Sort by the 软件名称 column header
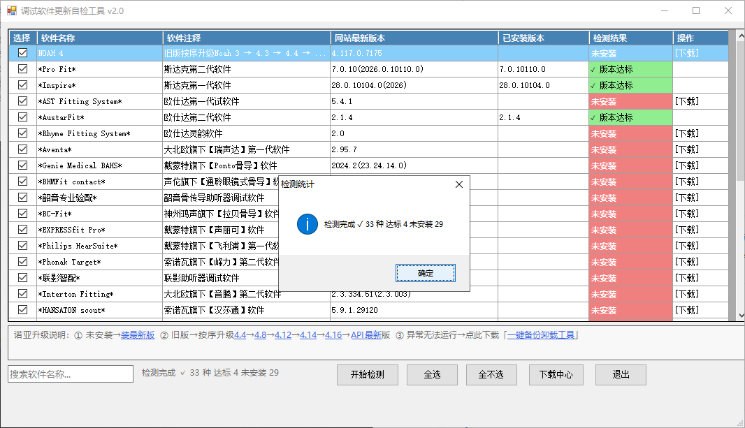The image size is (745, 428). pos(100,38)
